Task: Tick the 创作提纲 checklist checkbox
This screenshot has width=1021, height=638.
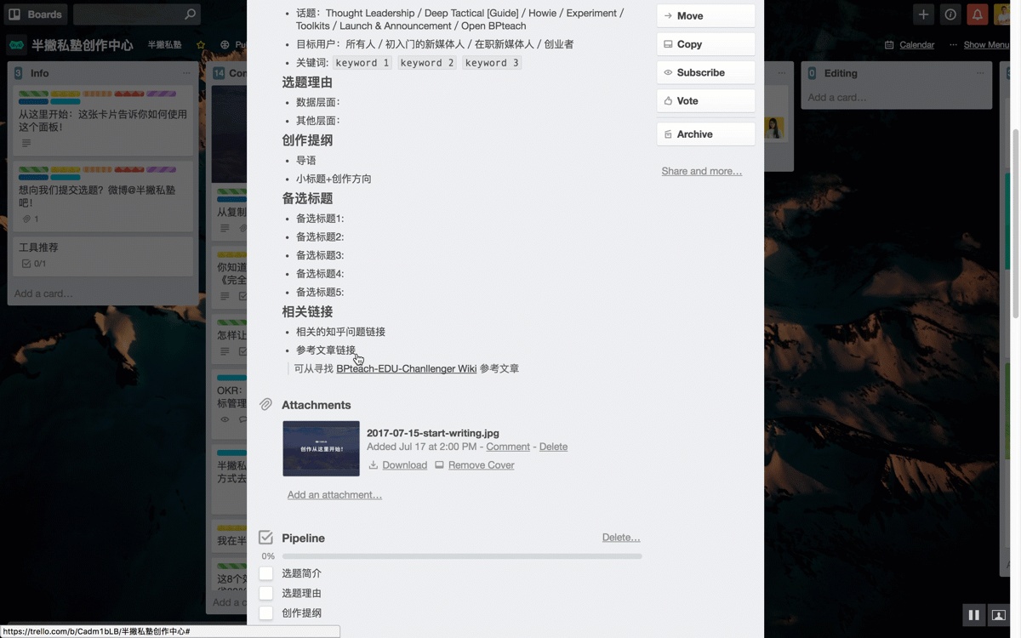Action: [266, 612]
